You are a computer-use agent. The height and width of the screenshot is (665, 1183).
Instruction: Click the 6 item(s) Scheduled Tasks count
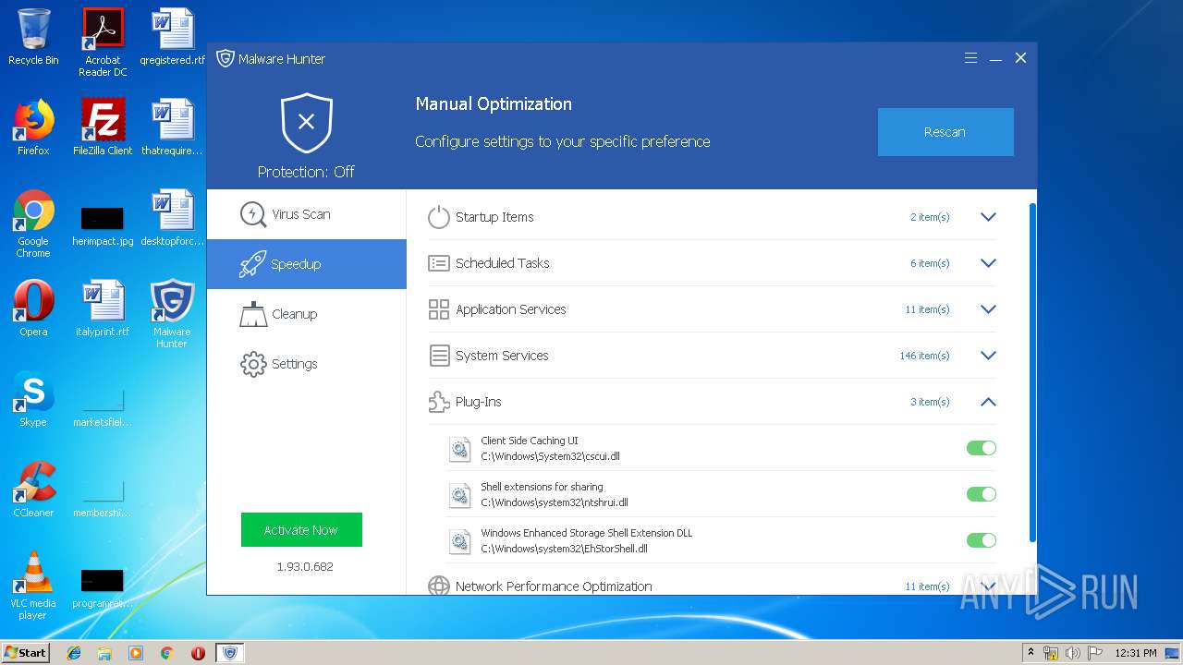930,263
